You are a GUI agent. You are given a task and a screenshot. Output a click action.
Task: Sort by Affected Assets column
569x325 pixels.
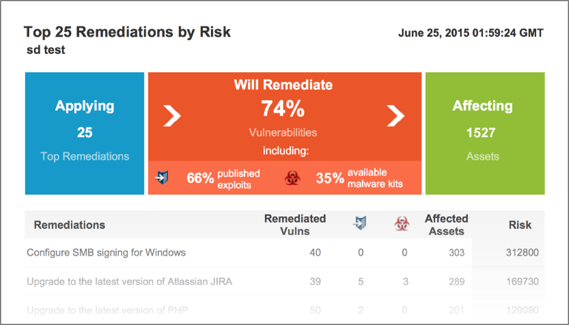point(446,225)
